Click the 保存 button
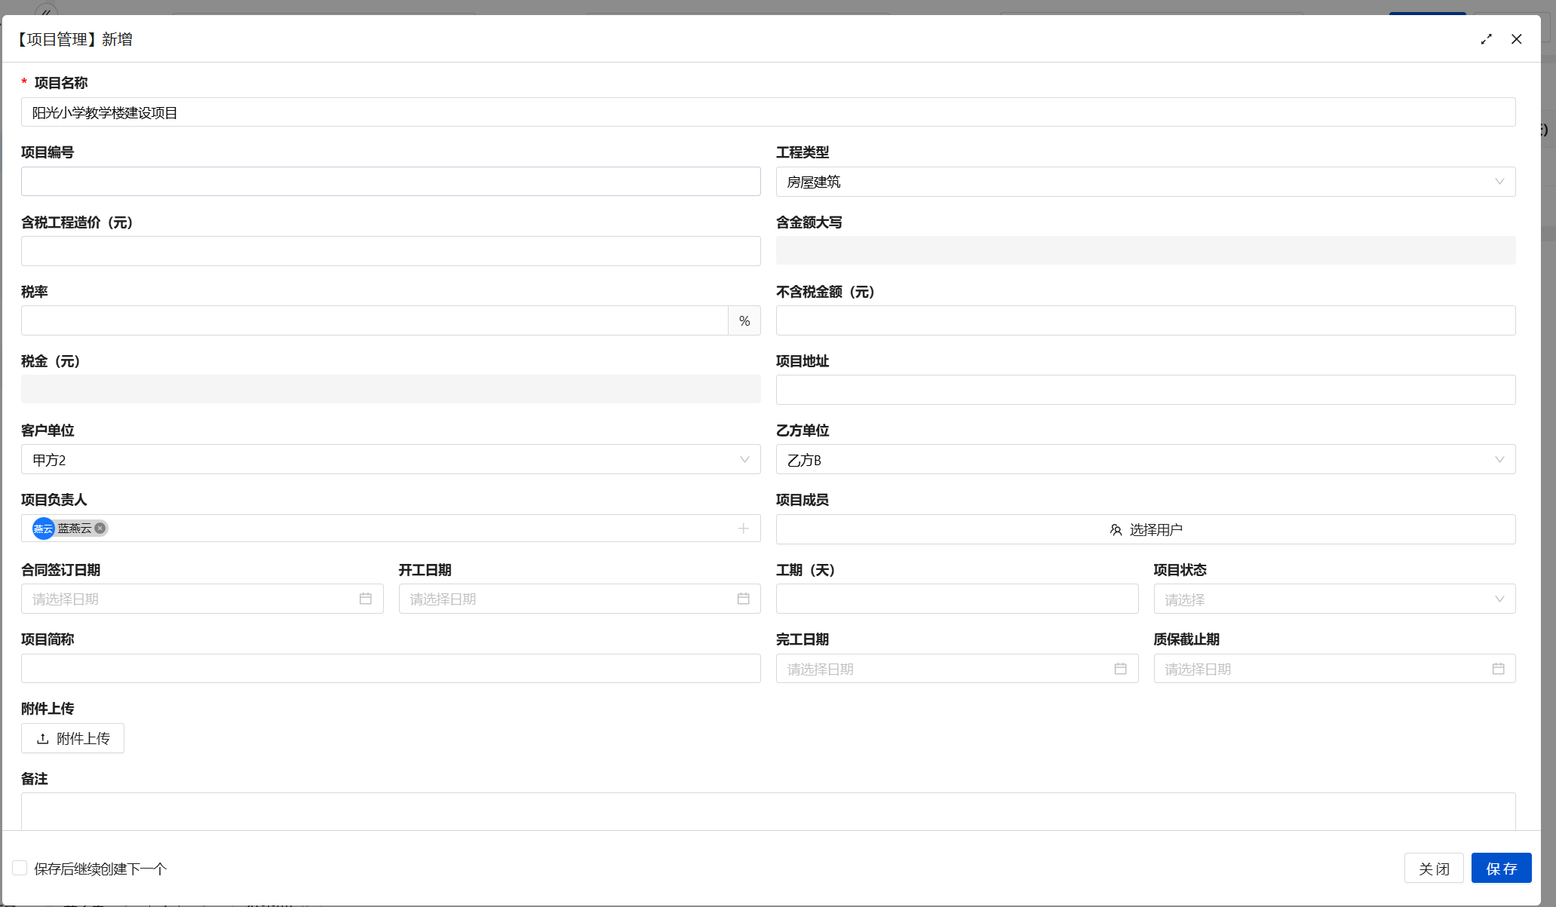The image size is (1556, 907). 1501,869
